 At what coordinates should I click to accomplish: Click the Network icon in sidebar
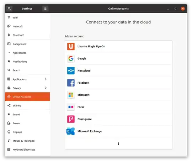[9, 26]
